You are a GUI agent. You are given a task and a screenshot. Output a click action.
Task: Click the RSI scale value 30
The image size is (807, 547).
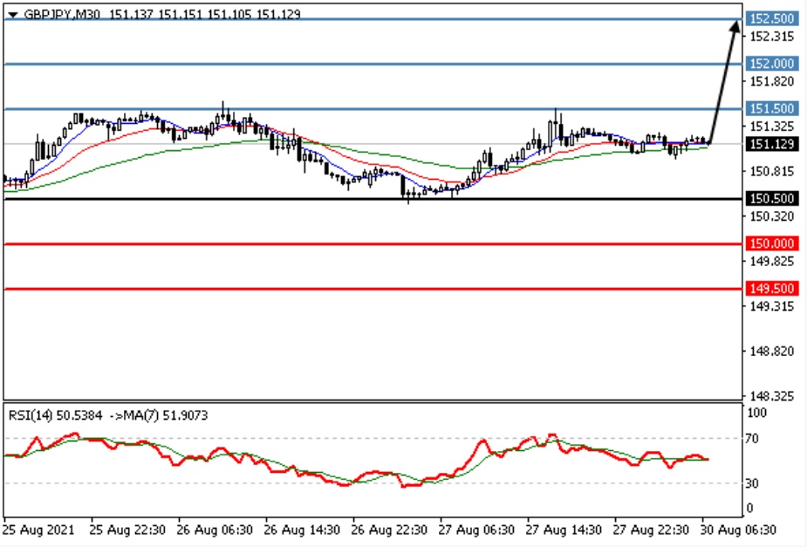tap(752, 483)
